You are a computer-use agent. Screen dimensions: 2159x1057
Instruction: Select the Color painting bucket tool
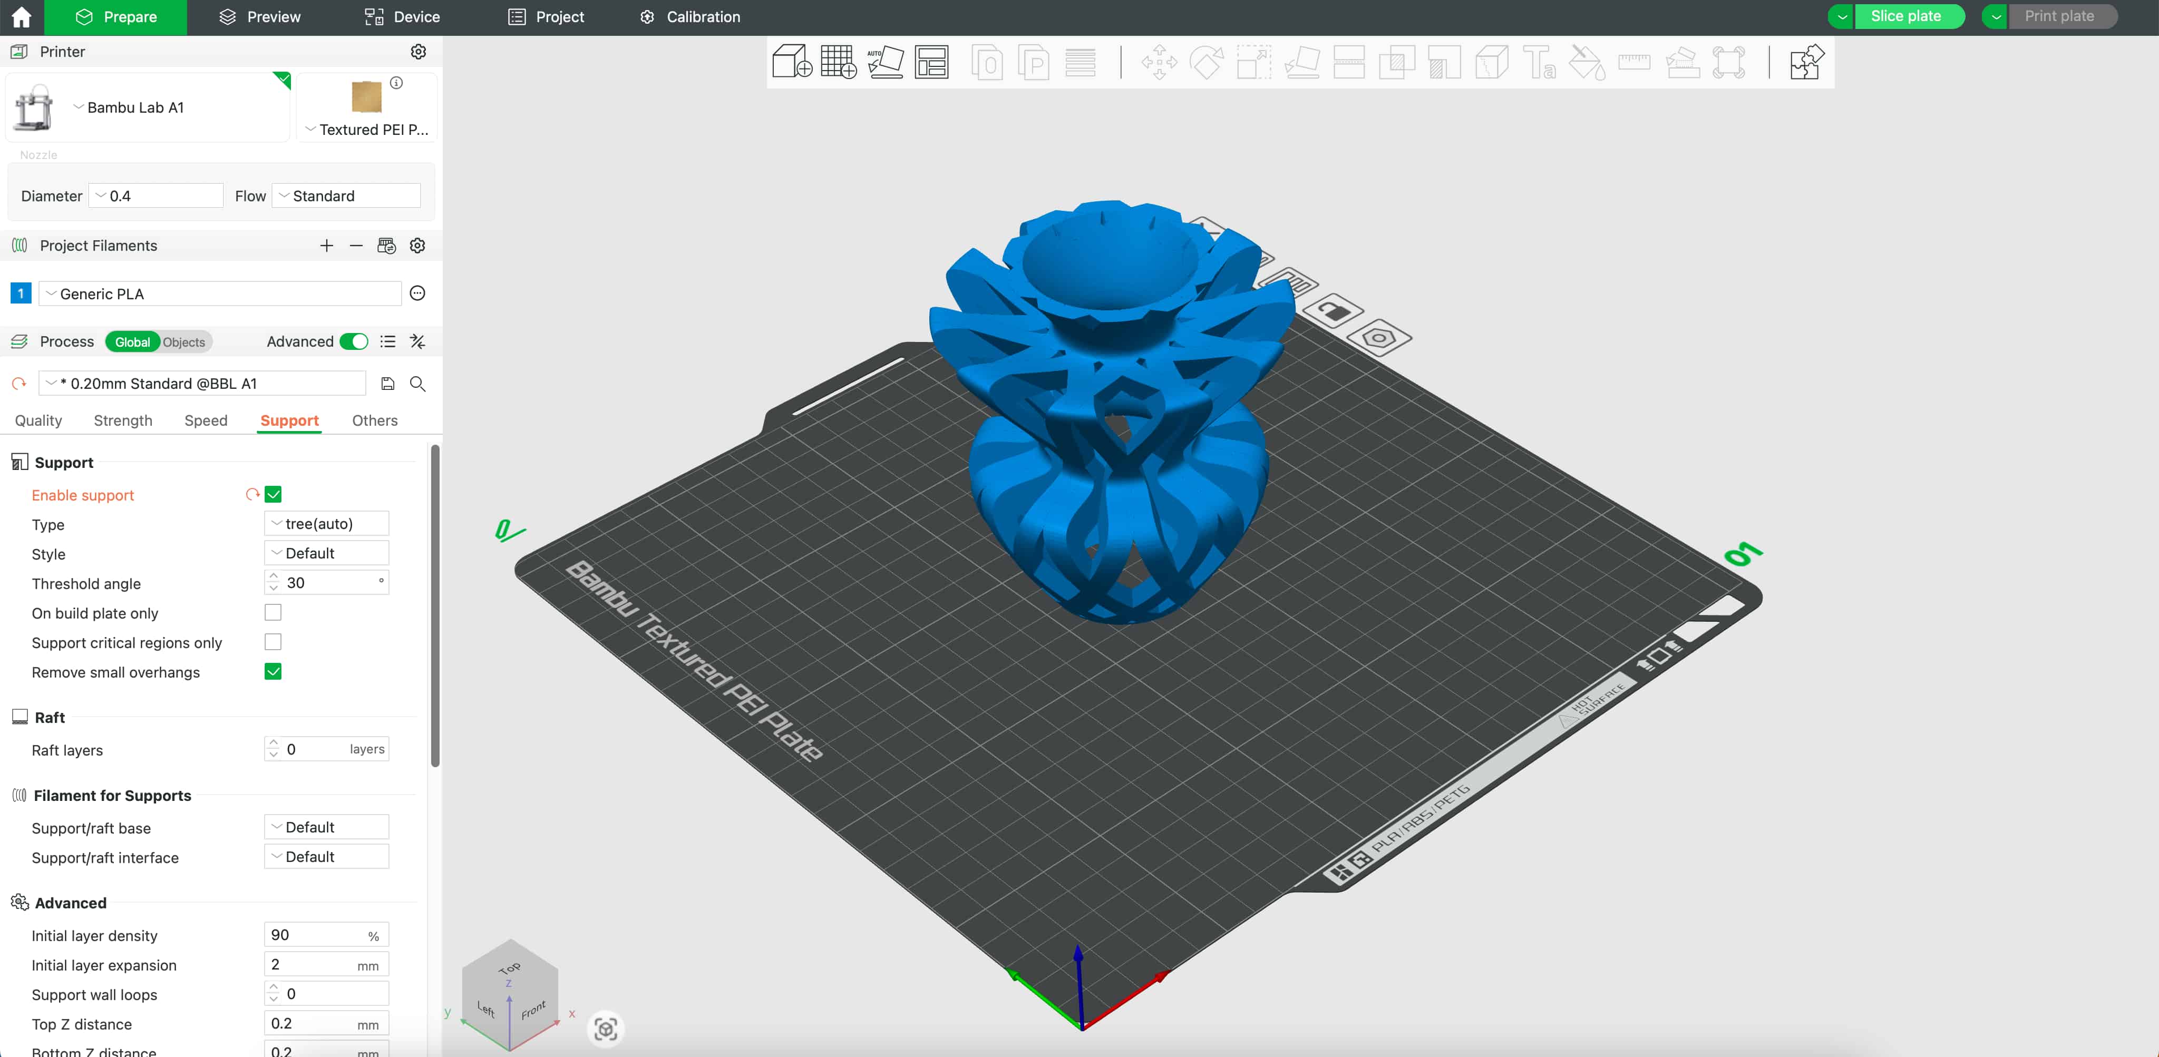tap(1587, 62)
